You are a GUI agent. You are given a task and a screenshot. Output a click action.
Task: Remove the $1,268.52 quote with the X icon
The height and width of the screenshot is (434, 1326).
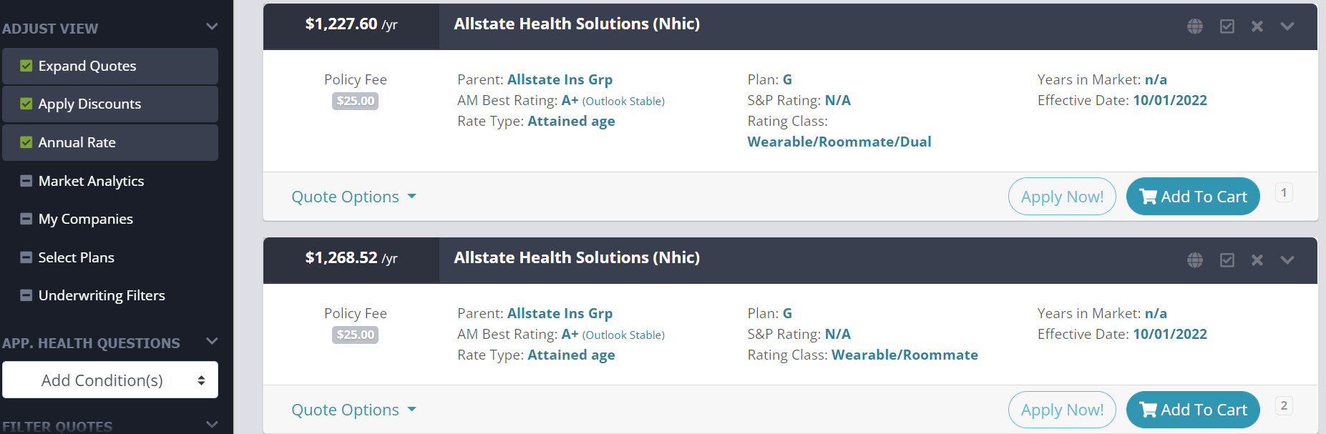[x=1257, y=260]
